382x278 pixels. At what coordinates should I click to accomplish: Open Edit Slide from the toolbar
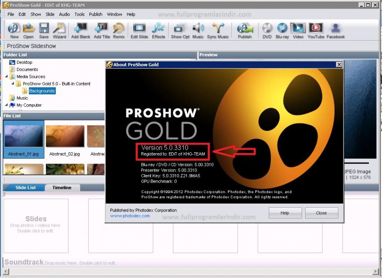click(139, 31)
